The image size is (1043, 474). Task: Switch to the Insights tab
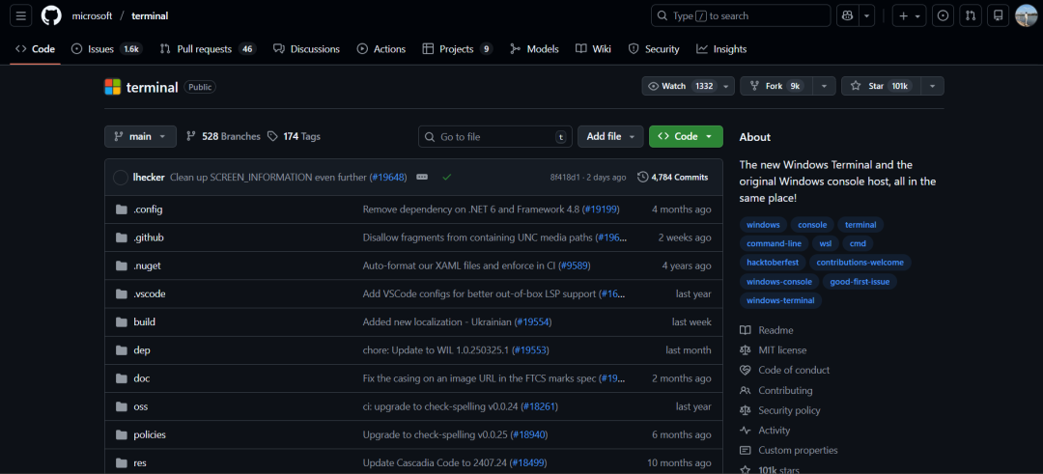721,49
